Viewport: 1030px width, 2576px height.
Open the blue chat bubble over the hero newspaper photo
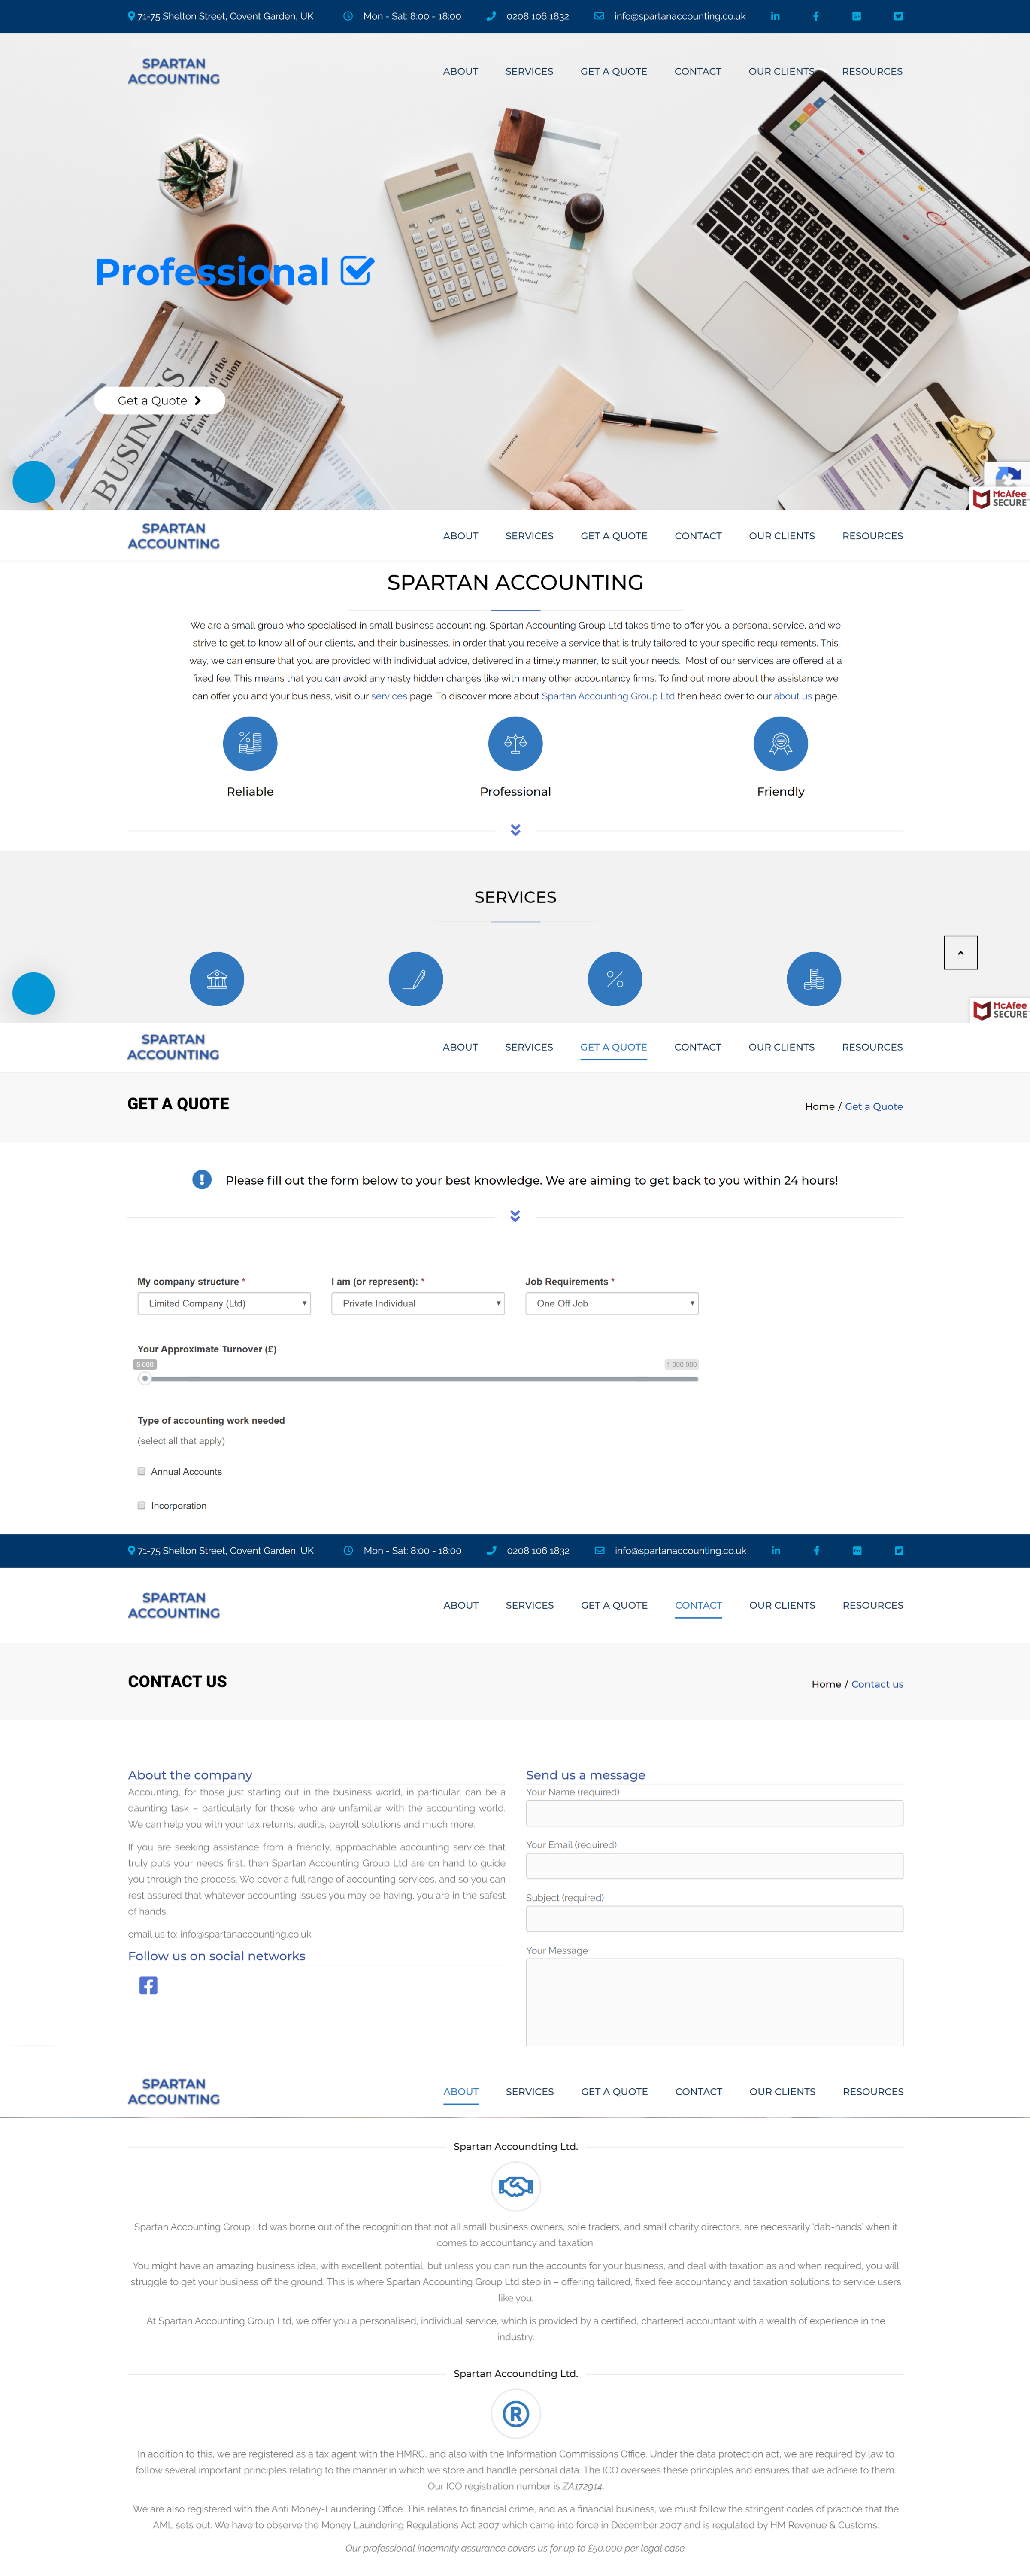(x=33, y=482)
